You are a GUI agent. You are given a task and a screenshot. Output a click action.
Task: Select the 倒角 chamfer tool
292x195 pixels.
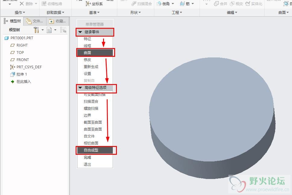pyautogui.click(x=163, y=4)
